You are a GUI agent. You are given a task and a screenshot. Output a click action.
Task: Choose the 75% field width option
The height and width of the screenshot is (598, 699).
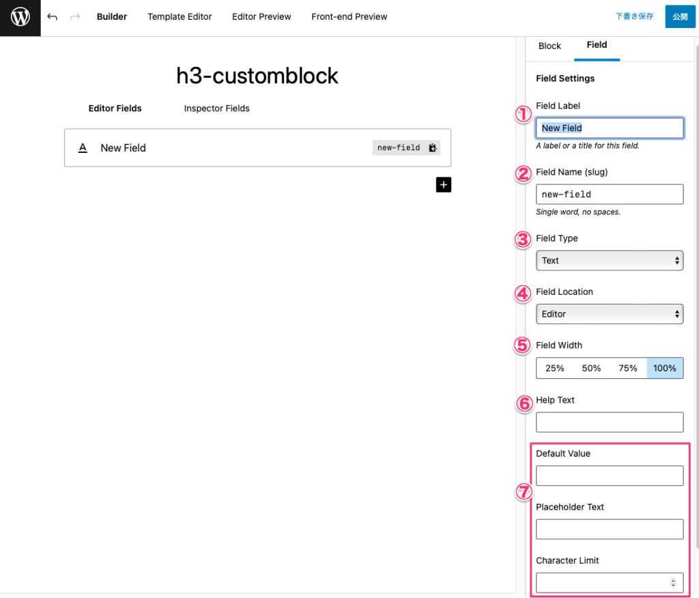click(x=628, y=368)
